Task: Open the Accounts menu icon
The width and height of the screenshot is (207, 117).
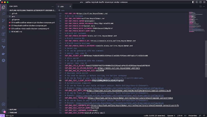Action: pyautogui.click(x=3, y=104)
